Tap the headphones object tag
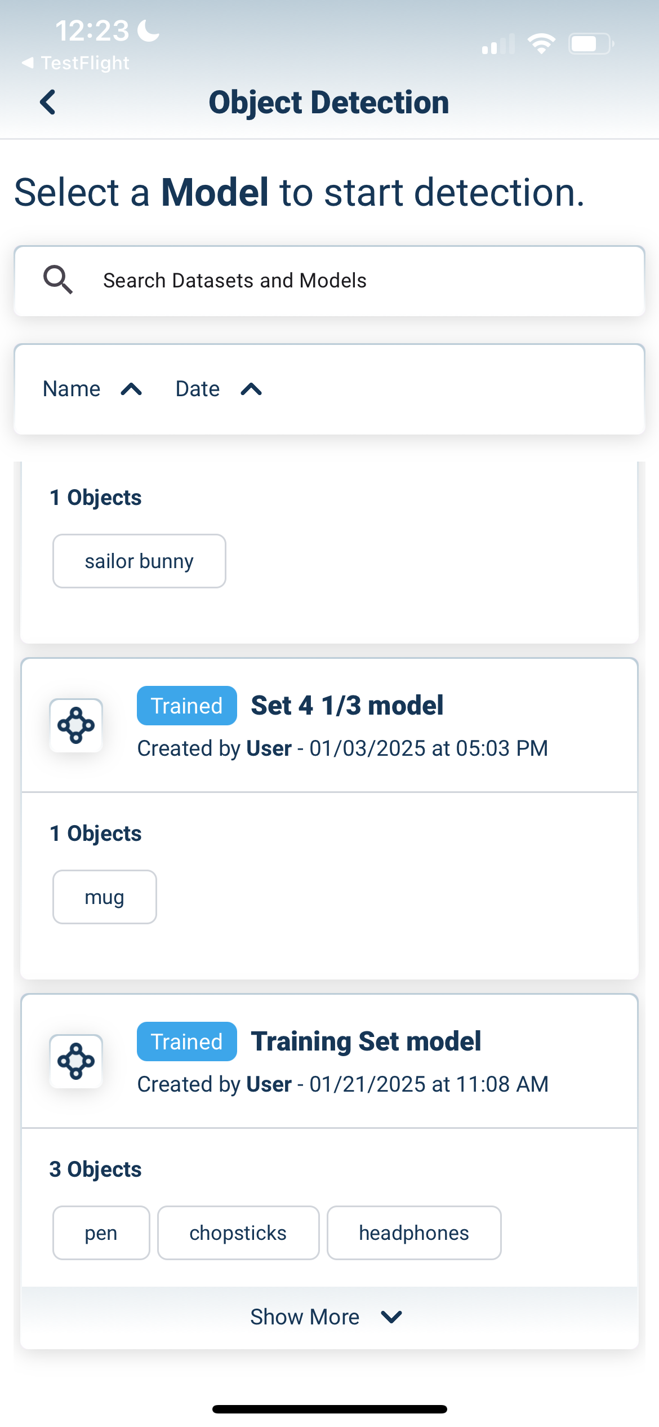The image size is (659, 1427). coord(414,1233)
